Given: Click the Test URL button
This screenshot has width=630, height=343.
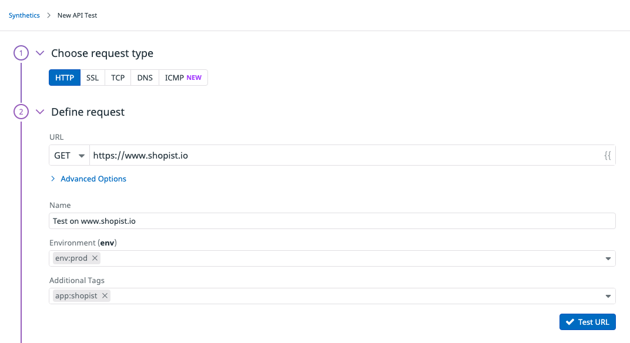Looking at the screenshot, I should click(588, 322).
